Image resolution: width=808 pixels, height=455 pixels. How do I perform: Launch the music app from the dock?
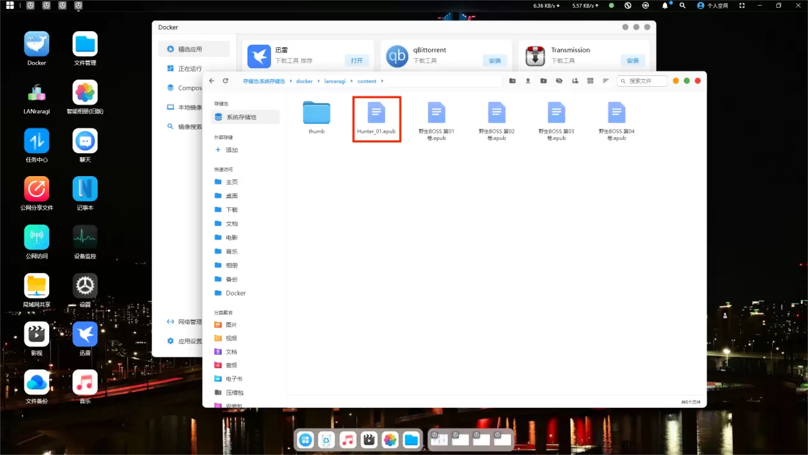tap(348, 440)
